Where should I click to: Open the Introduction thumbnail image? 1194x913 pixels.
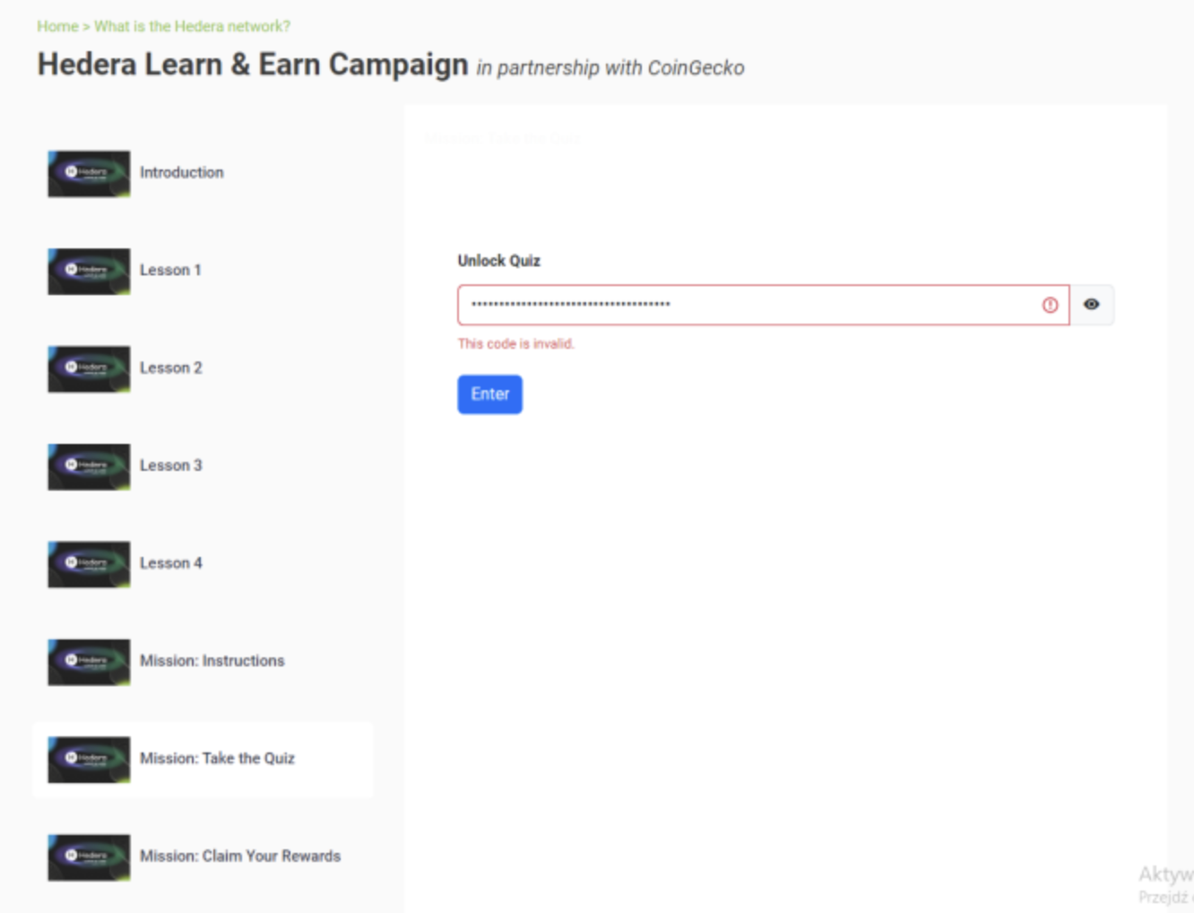coord(89,173)
